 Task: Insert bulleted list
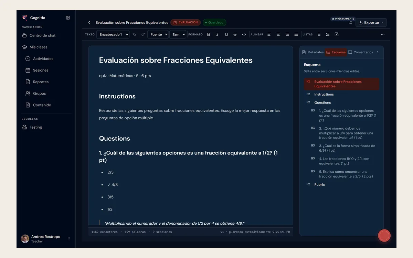(x=319, y=34)
